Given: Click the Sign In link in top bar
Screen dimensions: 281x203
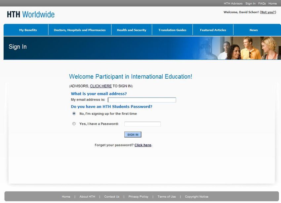Looking at the screenshot, I should point(250,3).
